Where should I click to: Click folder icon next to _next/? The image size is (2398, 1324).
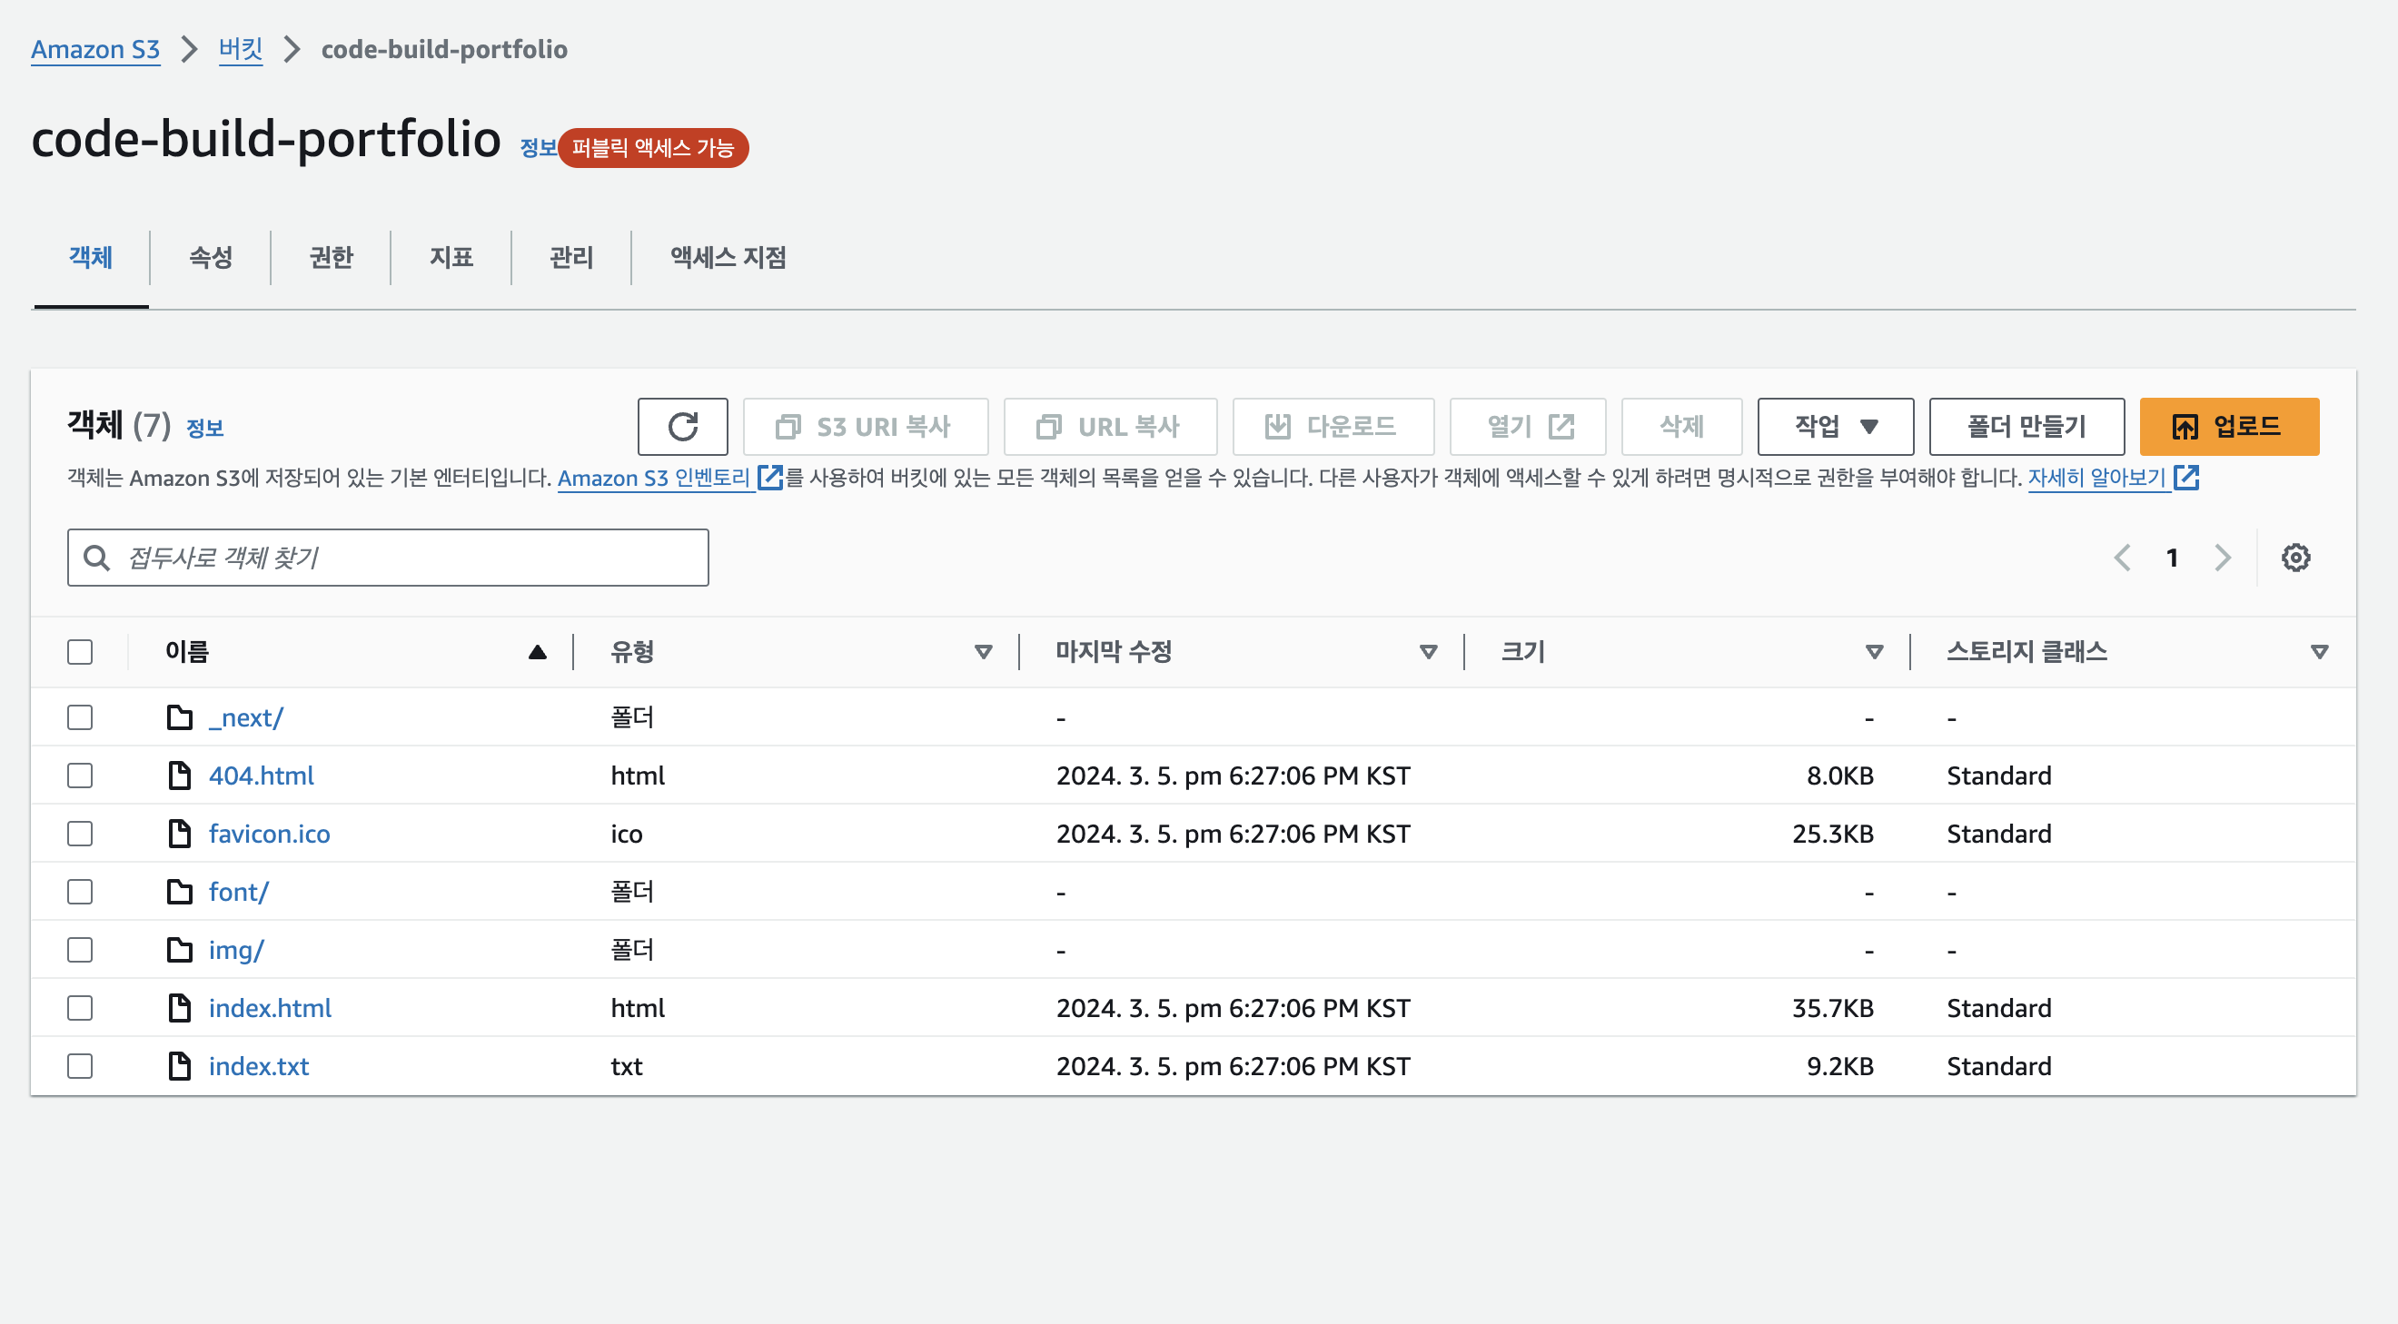coord(180,717)
